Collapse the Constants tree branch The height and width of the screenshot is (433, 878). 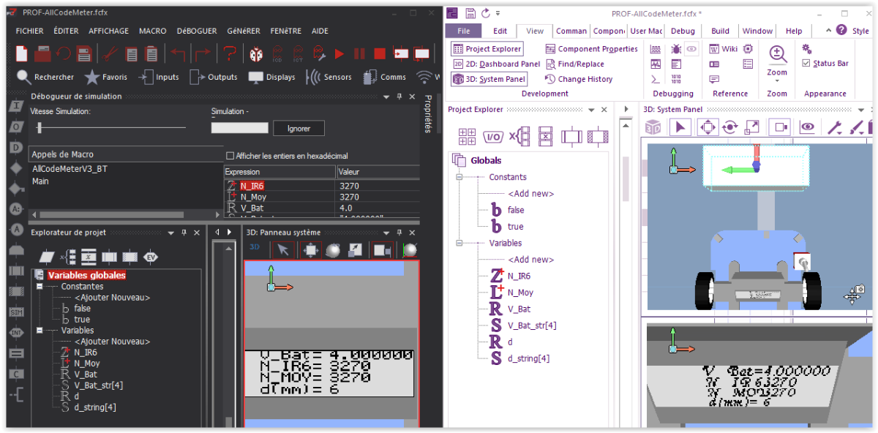(459, 176)
